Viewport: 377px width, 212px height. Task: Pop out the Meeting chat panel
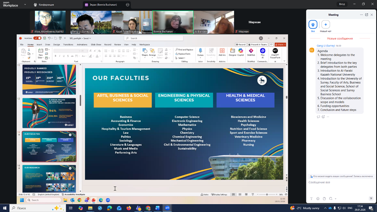pos(367,15)
